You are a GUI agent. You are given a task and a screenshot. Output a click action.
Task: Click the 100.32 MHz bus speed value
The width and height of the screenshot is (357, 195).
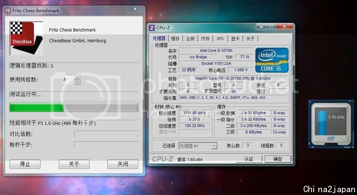195,126
